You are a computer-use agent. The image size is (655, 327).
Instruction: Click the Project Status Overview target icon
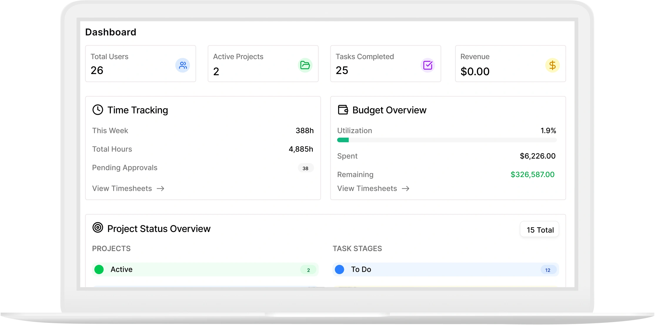(98, 228)
